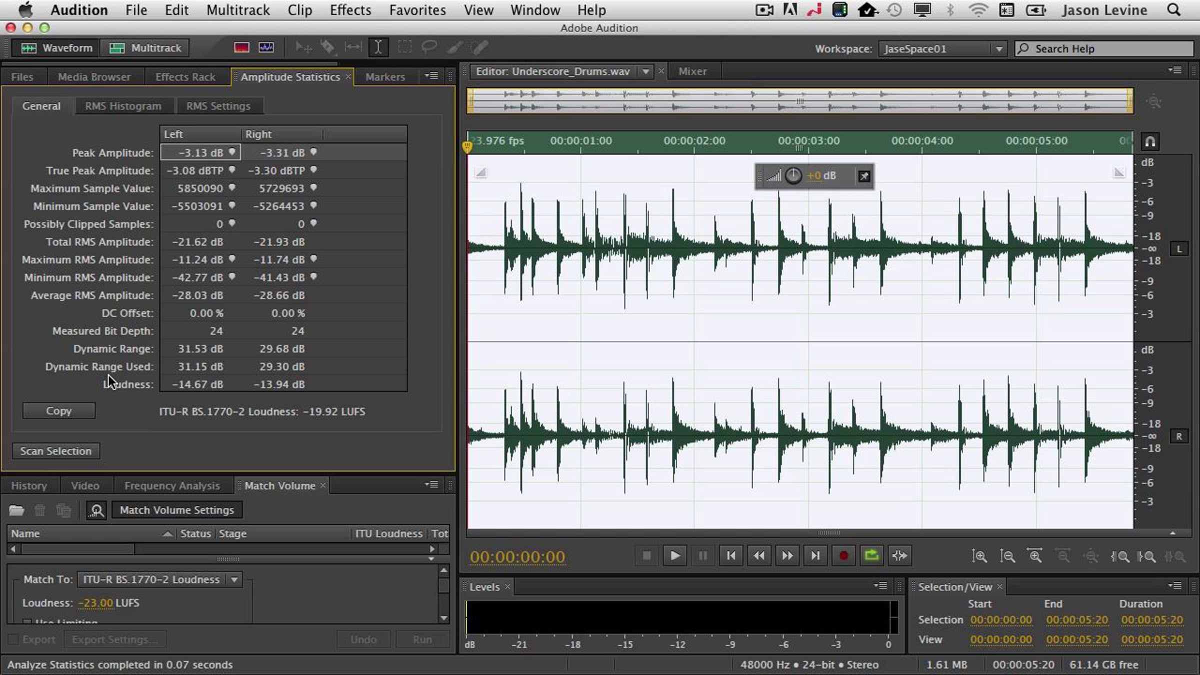Toggle the Left channel L button
Viewport: 1200px width, 675px height.
coord(1179,249)
